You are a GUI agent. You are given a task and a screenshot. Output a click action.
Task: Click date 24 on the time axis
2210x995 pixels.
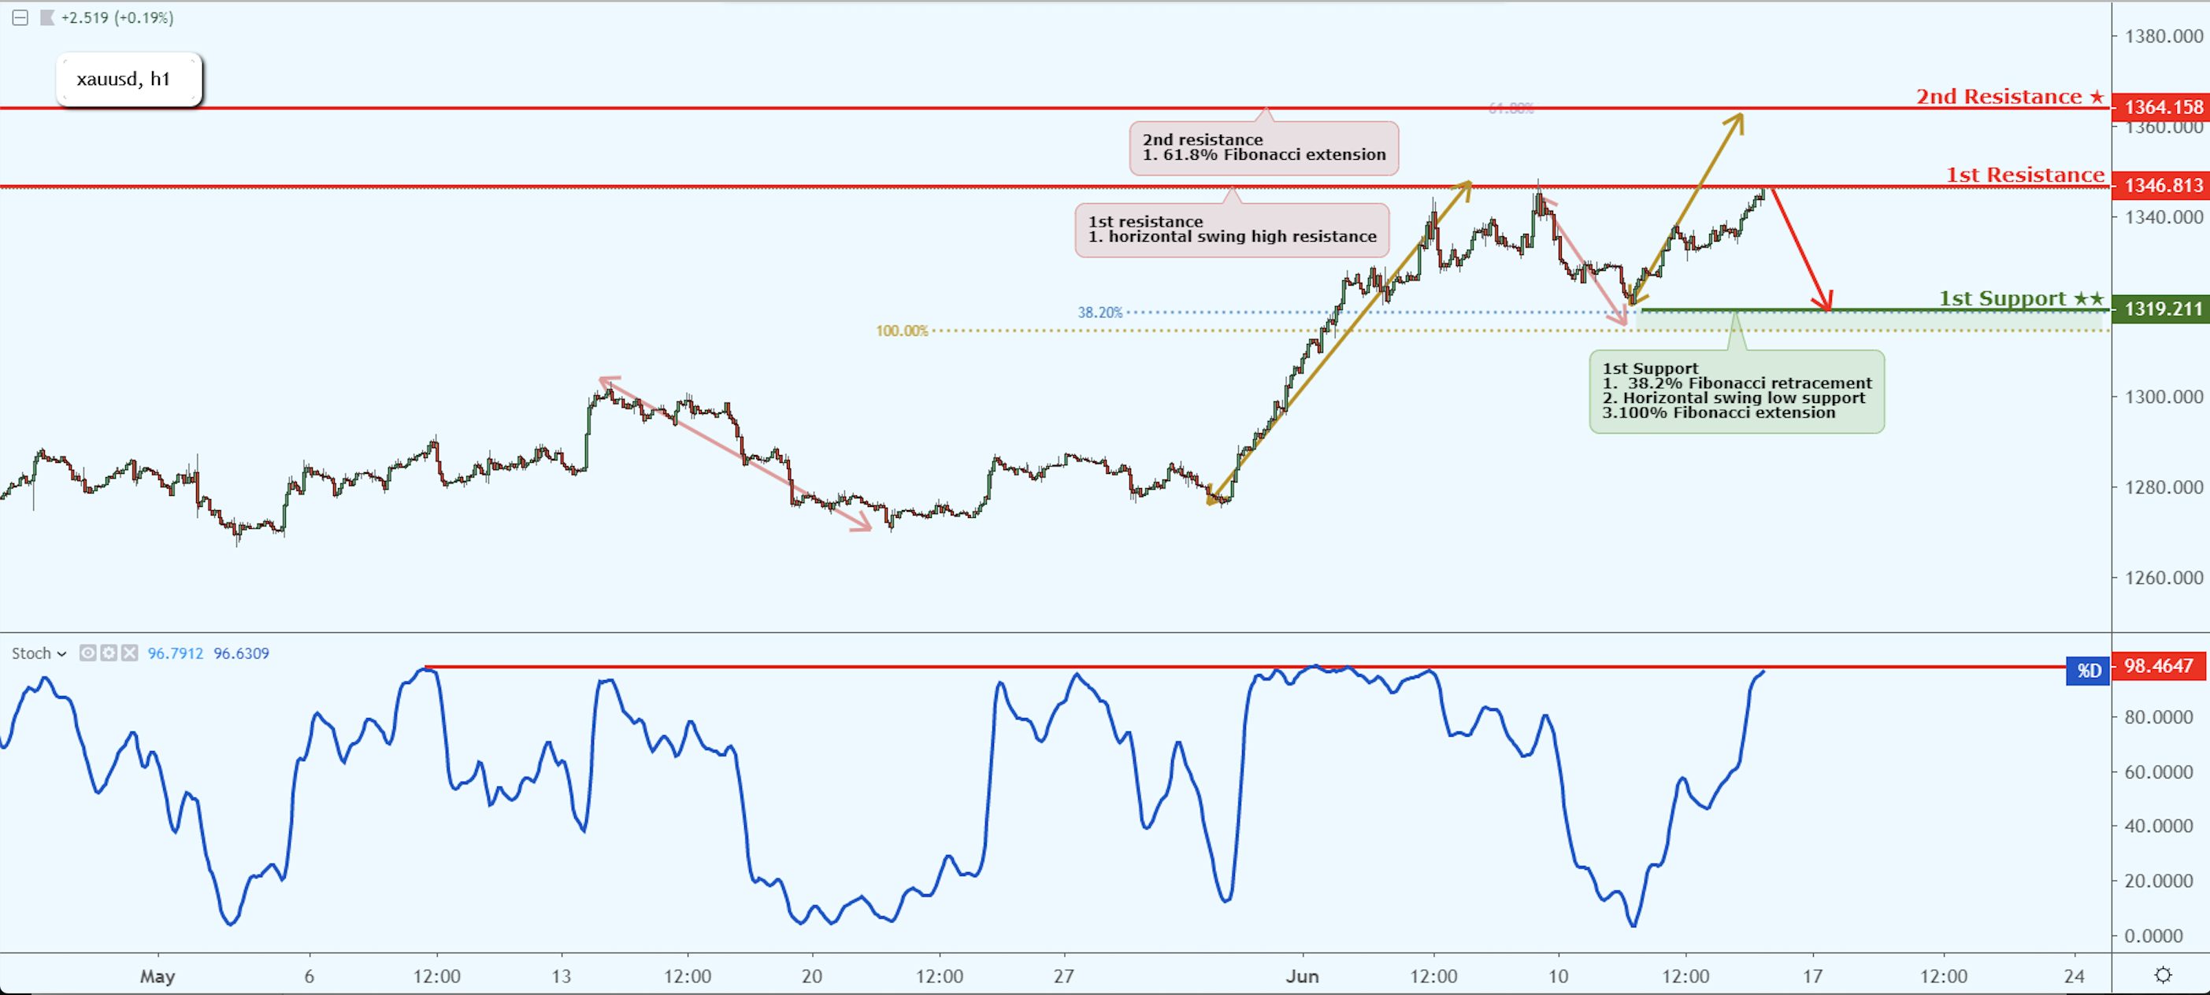[x=2075, y=976]
